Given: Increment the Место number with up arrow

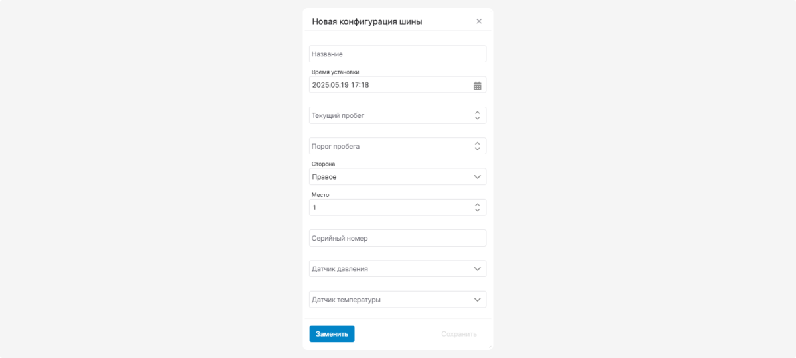Looking at the screenshot, I should 477,204.
